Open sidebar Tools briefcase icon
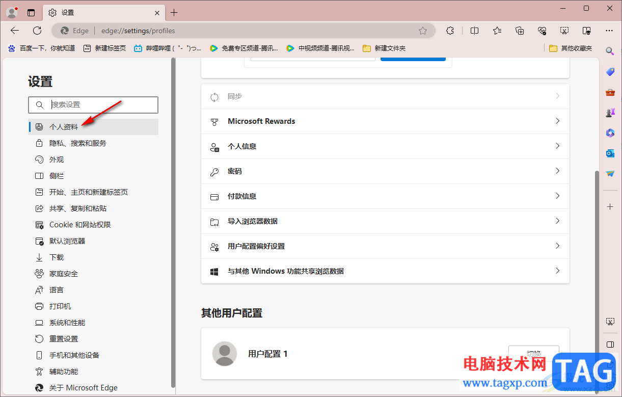This screenshot has width=622, height=397. coord(610,92)
